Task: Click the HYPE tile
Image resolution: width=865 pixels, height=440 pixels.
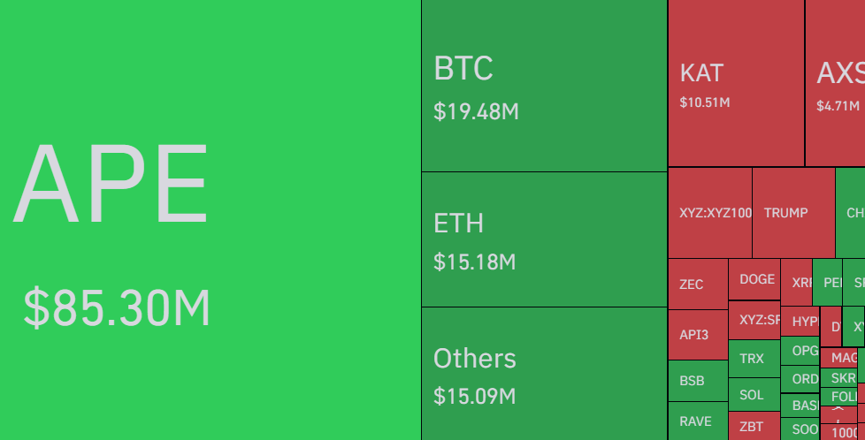Action: tap(800, 322)
